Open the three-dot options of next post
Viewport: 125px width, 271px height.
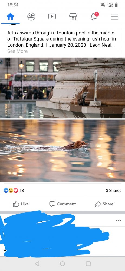point(118,220)
